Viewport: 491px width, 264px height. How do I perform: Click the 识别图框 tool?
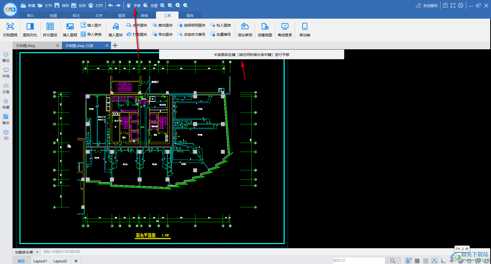[10, 30]
